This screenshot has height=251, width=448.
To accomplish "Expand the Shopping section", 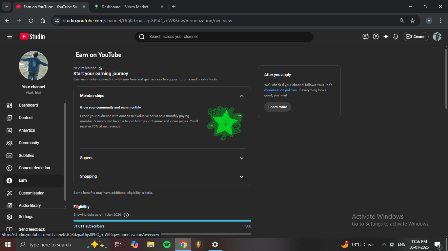I will [241, 176].
